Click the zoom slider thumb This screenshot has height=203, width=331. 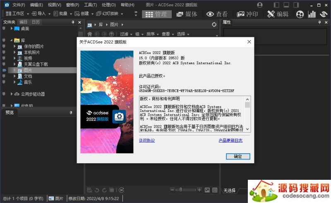(181, 190)
